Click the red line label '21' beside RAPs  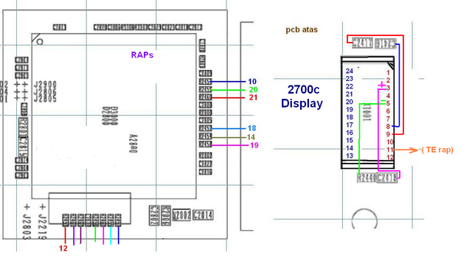(253, 97)
